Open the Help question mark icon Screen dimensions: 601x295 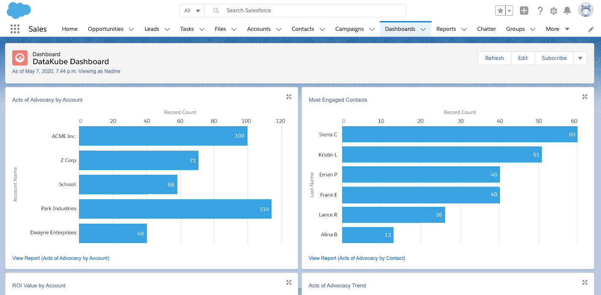point(540,11)
